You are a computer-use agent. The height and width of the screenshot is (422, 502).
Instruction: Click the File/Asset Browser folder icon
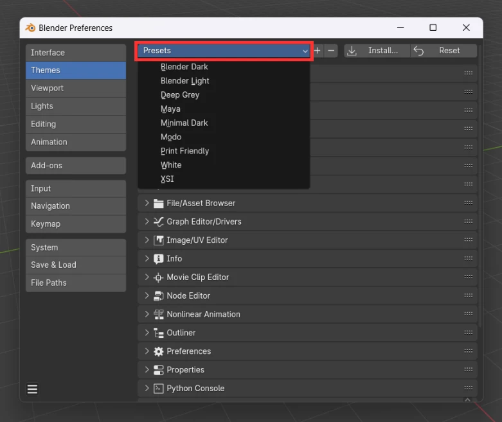pos(159,204)
